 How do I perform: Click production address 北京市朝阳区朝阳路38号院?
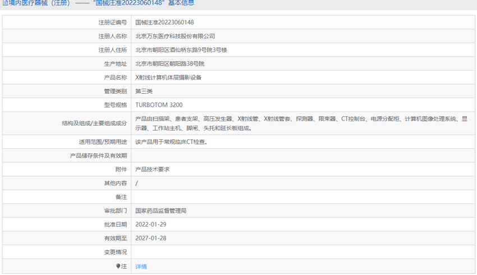click(x=169, y=63)
